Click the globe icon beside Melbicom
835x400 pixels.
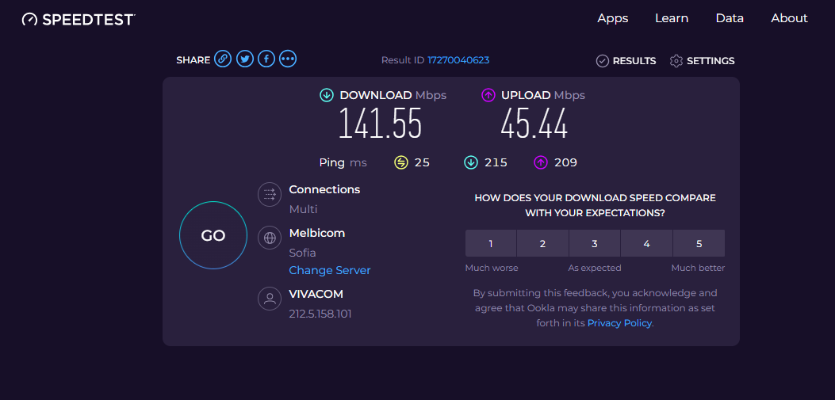[270, 238]
